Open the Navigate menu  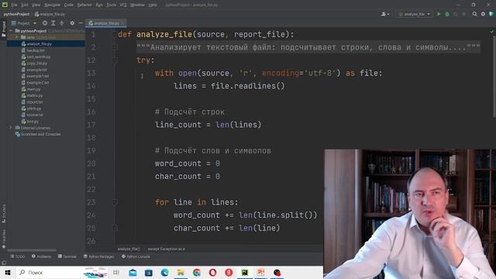(x=52, y=5)
